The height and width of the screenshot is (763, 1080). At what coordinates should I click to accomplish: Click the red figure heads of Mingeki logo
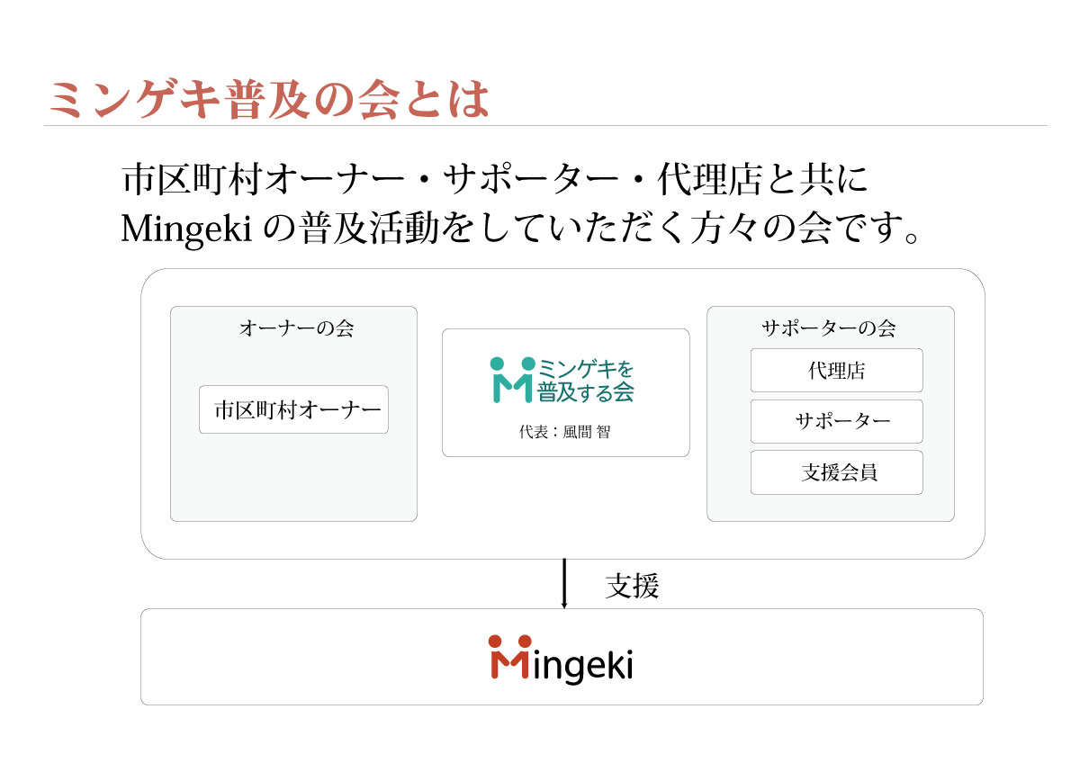[509, 641]
